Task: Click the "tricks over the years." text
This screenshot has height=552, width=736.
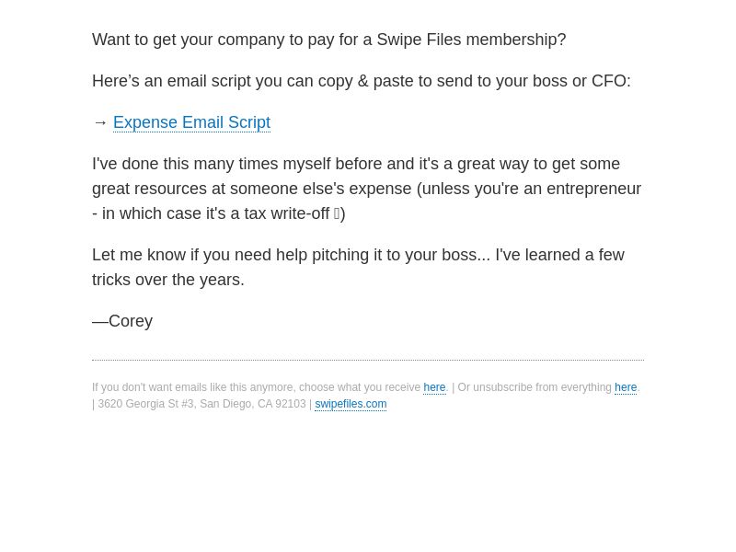Action: 168,280
